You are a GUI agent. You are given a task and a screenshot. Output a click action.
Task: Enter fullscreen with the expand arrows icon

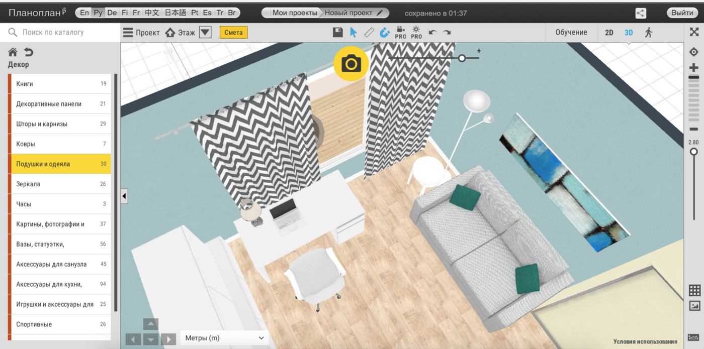[x=694, y=32]
